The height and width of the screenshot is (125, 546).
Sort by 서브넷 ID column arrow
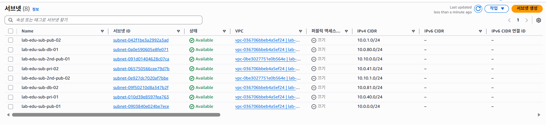tap(178, 31)
